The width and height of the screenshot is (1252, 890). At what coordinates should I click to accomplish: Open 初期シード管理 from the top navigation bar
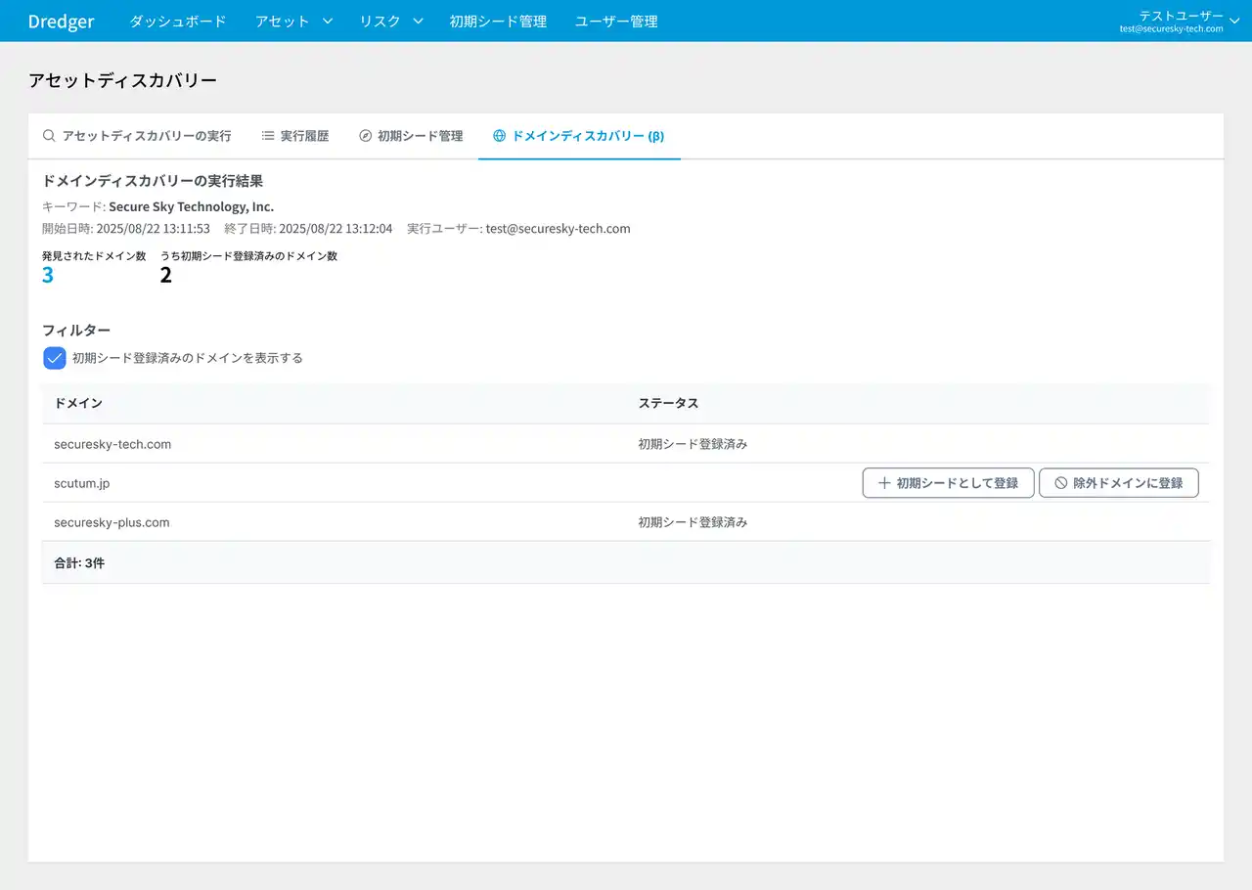click(498, 21)
